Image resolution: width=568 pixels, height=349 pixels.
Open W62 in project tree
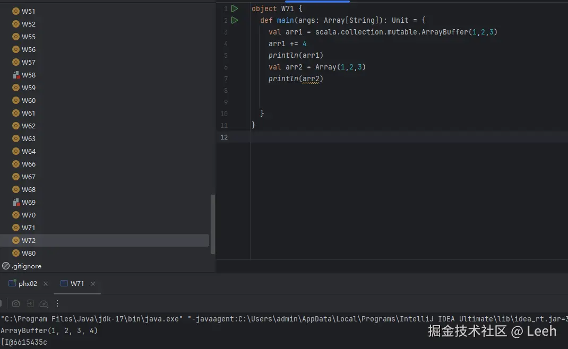point(28,126)
